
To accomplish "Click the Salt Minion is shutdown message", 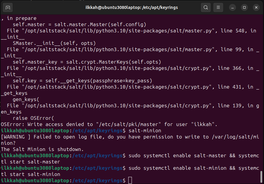I will [x=42, y=149].
